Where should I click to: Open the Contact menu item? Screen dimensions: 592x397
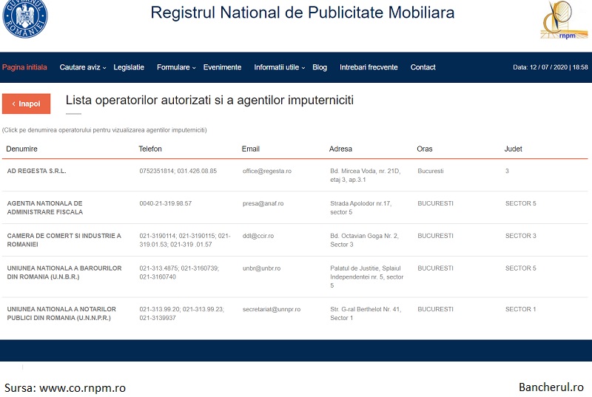point(423,67)
